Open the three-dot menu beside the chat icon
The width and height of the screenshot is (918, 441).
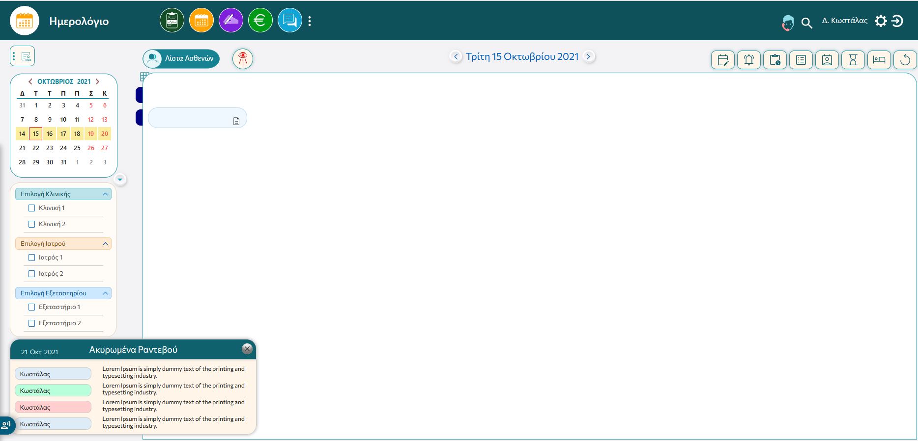[x=310, y=21]
